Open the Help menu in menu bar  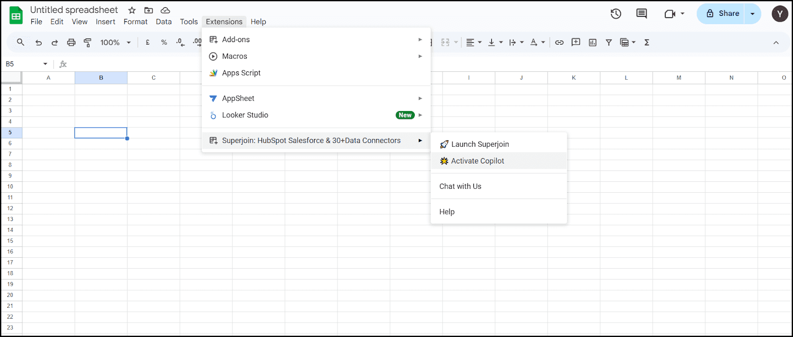click(258, 22)
